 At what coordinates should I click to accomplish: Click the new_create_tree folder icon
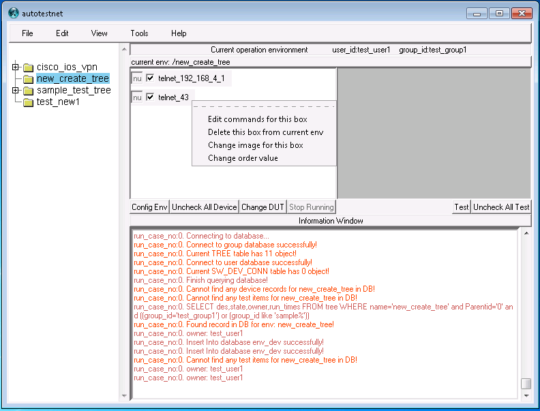28,79
